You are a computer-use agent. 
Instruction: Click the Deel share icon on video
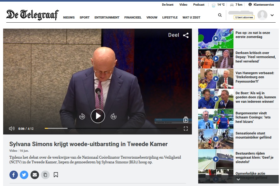186,35
